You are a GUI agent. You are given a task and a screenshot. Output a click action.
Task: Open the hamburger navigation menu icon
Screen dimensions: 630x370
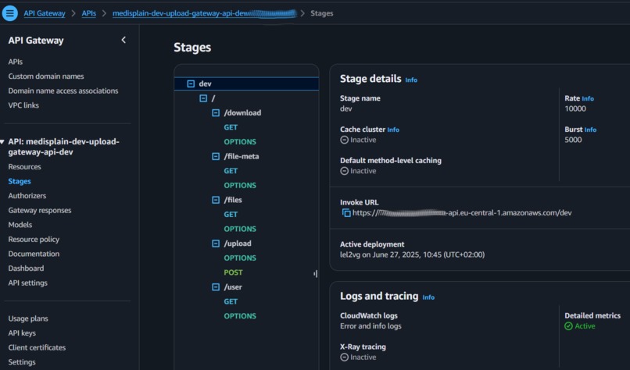click(9, 13)
